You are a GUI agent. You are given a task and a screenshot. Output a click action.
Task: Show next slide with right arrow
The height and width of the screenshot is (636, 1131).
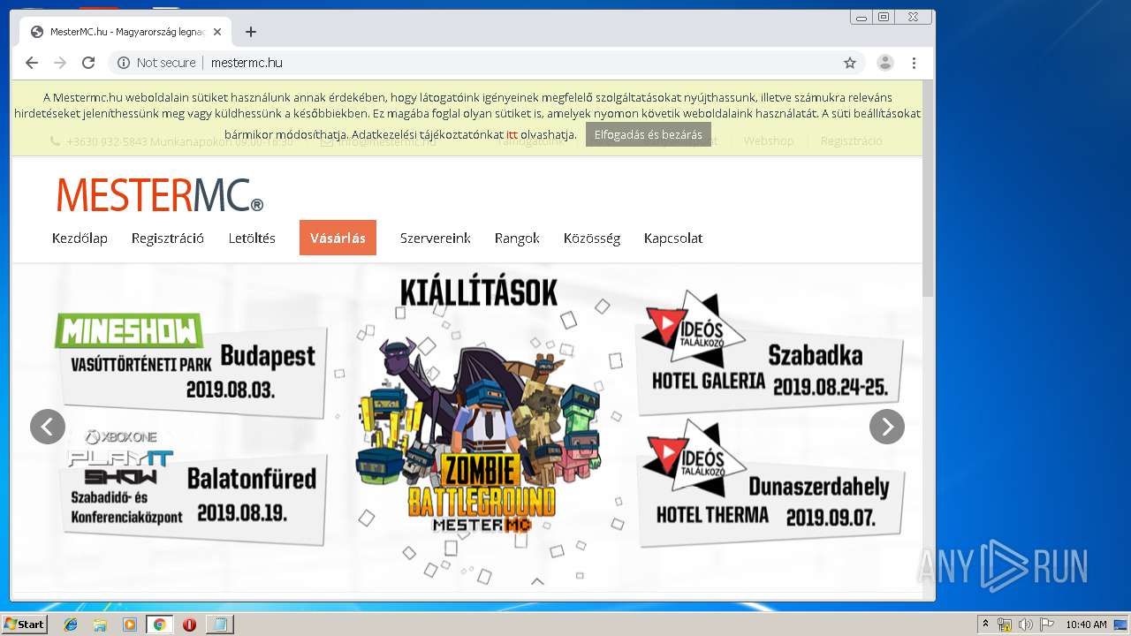coord(887,427)
